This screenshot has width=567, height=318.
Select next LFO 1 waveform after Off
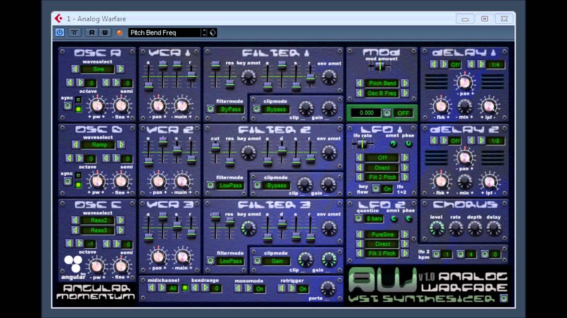click(405, 158)
